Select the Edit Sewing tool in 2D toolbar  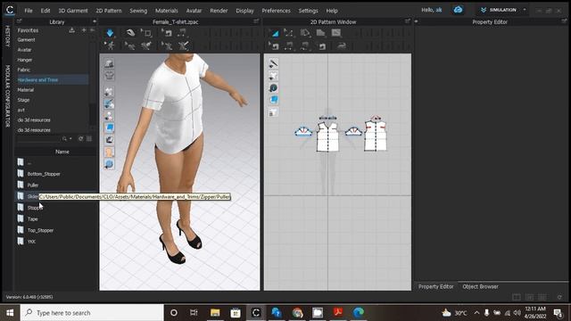[x=274, y=45]
